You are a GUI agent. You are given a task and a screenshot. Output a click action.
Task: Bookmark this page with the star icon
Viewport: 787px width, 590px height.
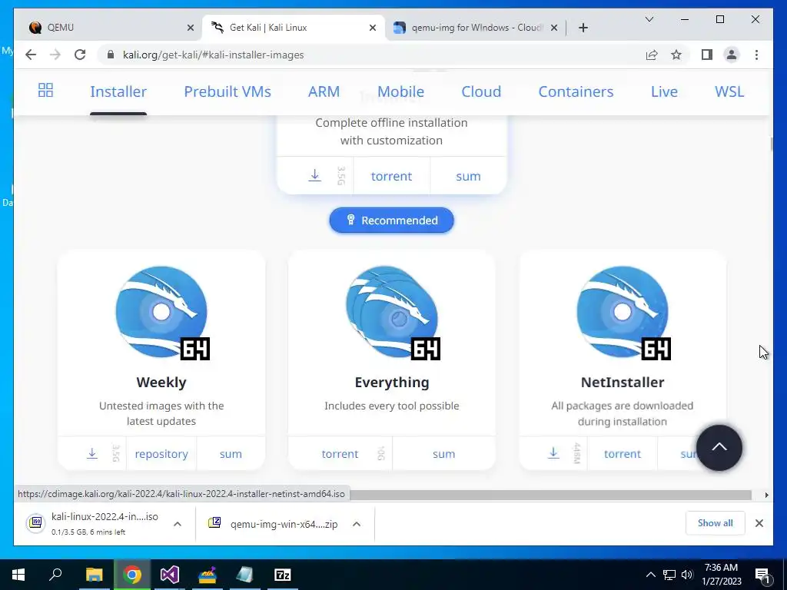click(676, 55)
